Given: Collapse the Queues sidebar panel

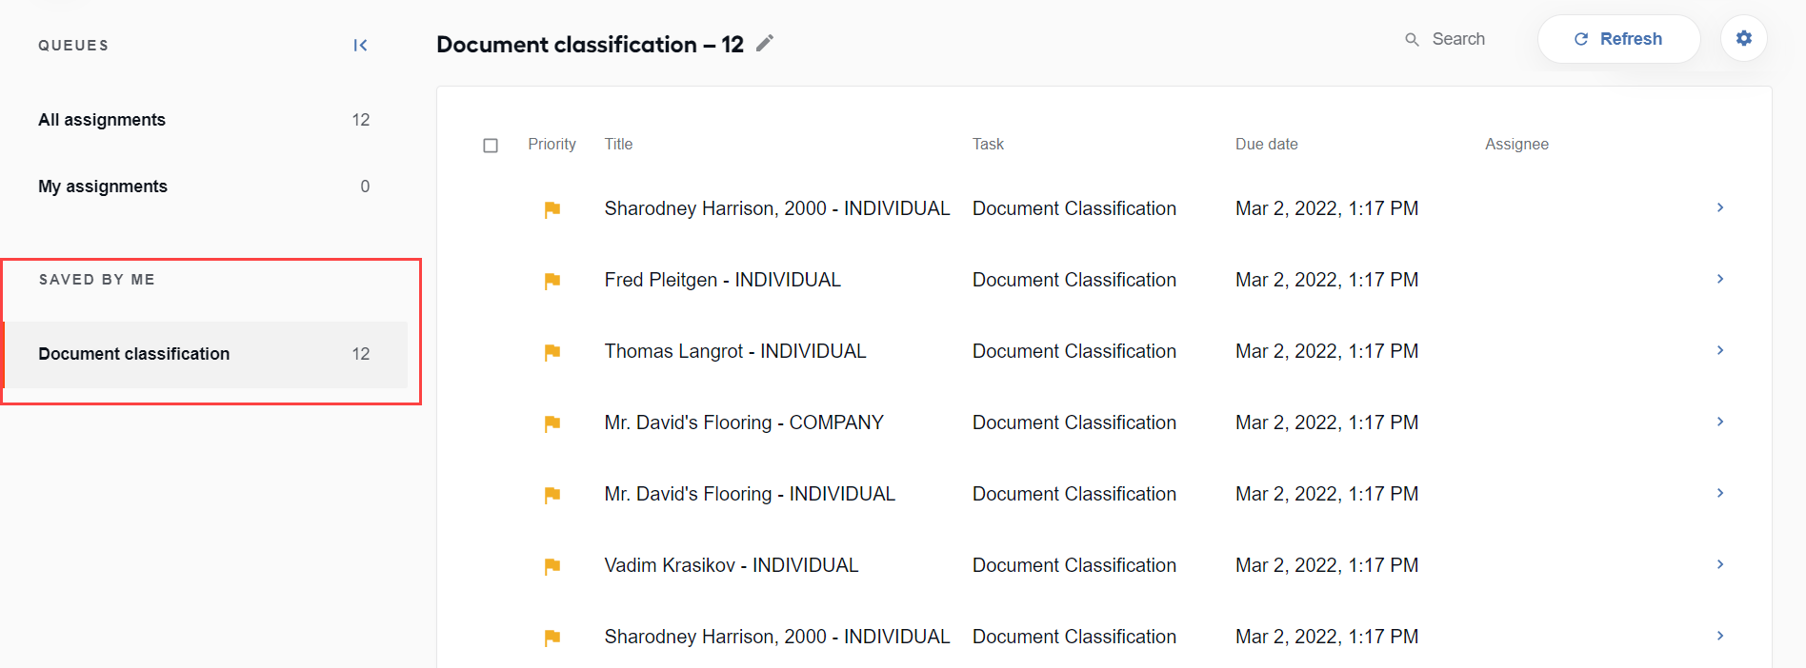Looking at the screenshot, I should (x=360, y=45).
